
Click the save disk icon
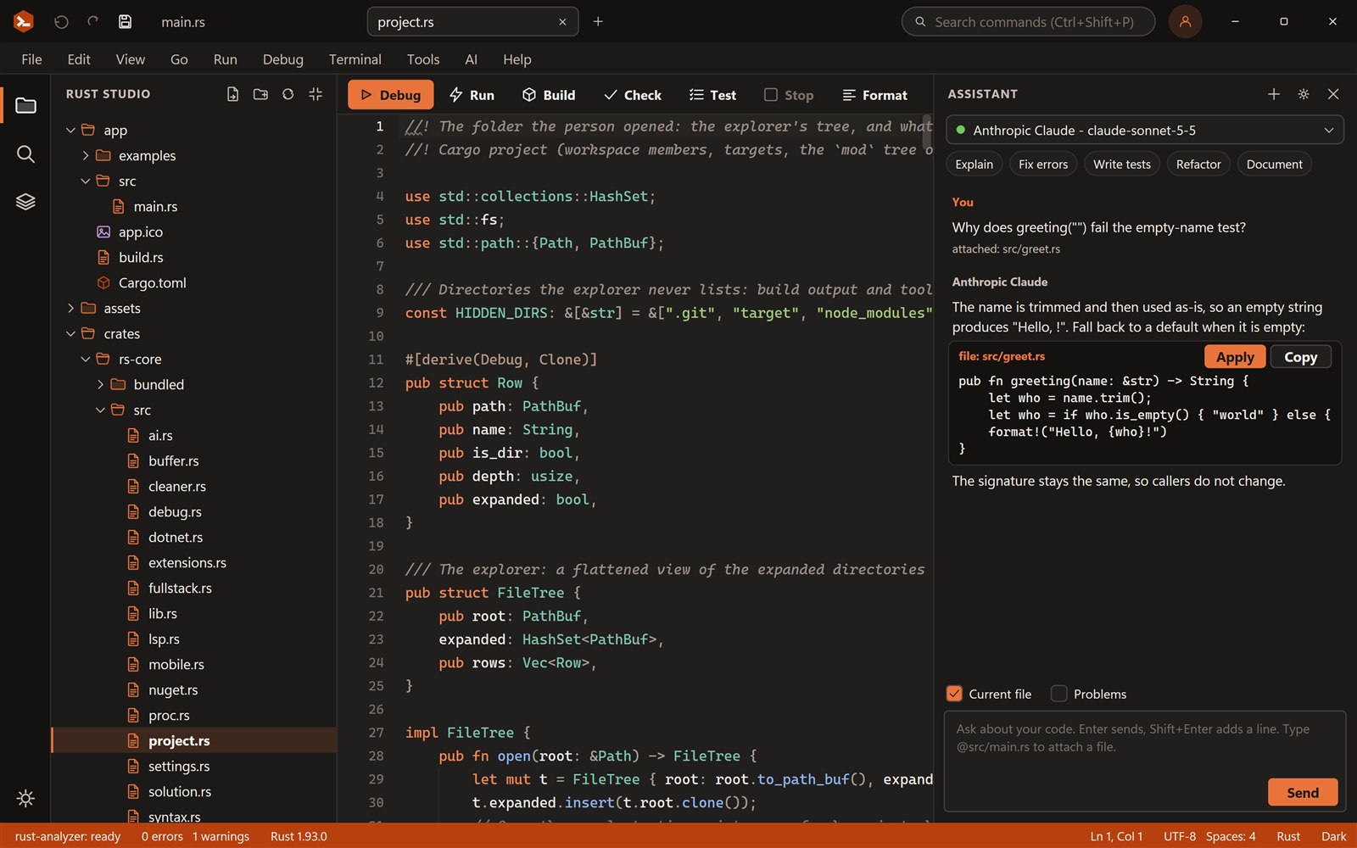tap(125, 22)
